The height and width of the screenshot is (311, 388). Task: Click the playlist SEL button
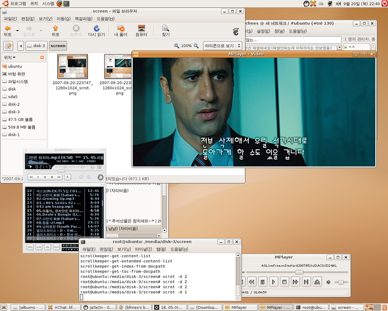pyautogui.click(x=48, y=247)
